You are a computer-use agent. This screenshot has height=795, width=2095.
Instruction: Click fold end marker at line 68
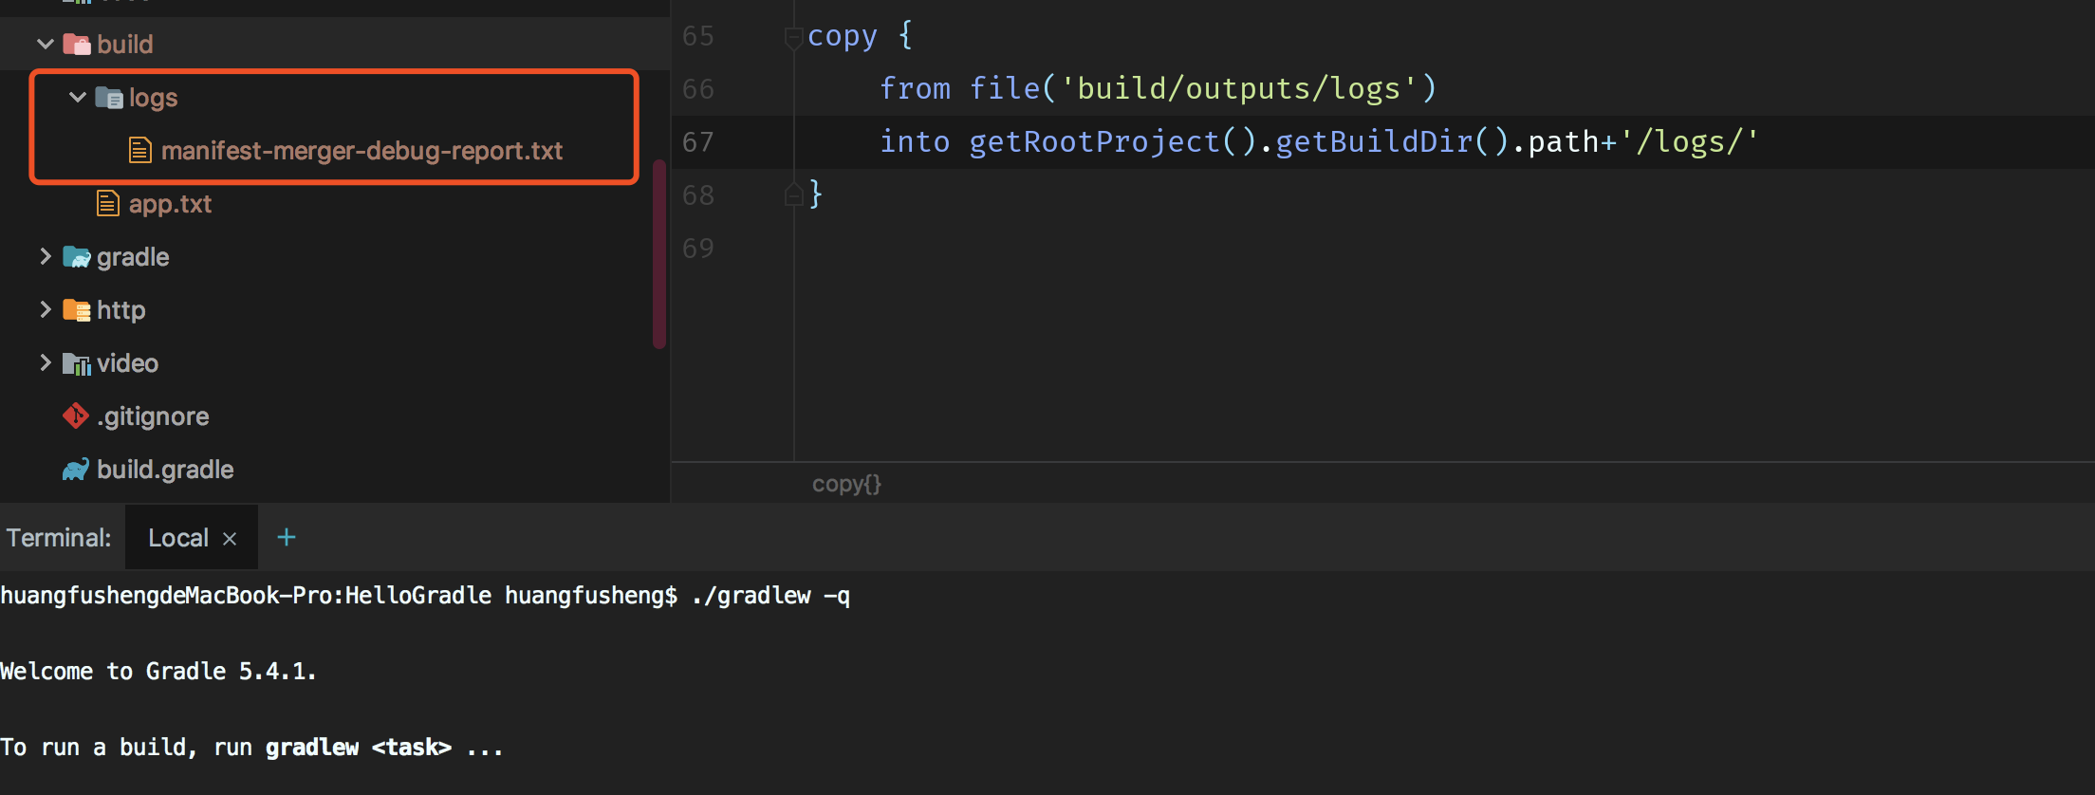pos(794,195)
